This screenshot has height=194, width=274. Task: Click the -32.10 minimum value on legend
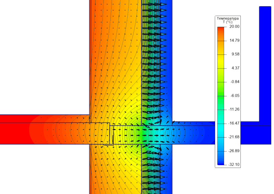(x=235, y=165)
